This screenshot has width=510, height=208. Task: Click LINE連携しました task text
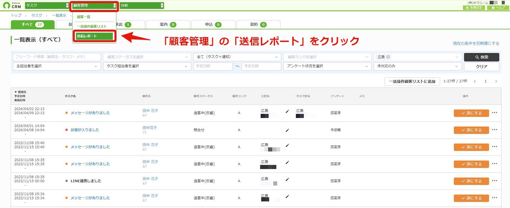[86, 181]
